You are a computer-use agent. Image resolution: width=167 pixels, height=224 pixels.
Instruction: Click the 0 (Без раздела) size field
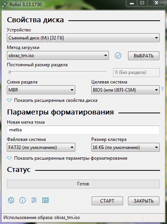[x=136, y=72]
